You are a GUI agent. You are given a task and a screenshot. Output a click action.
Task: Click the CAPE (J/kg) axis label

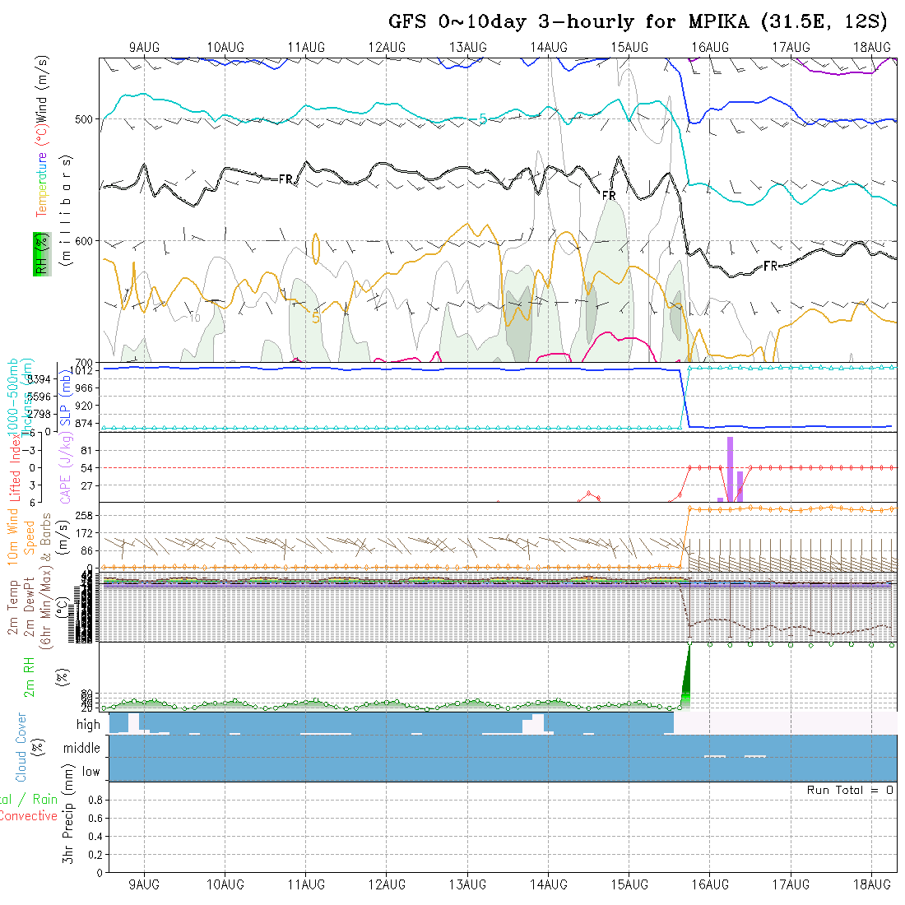pyautogui.click(x=65, y=469)
